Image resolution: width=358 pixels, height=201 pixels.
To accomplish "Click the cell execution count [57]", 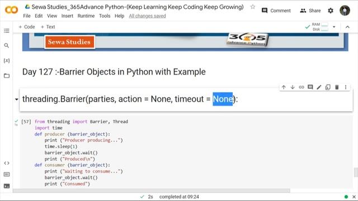I will (x=26, y=122).
